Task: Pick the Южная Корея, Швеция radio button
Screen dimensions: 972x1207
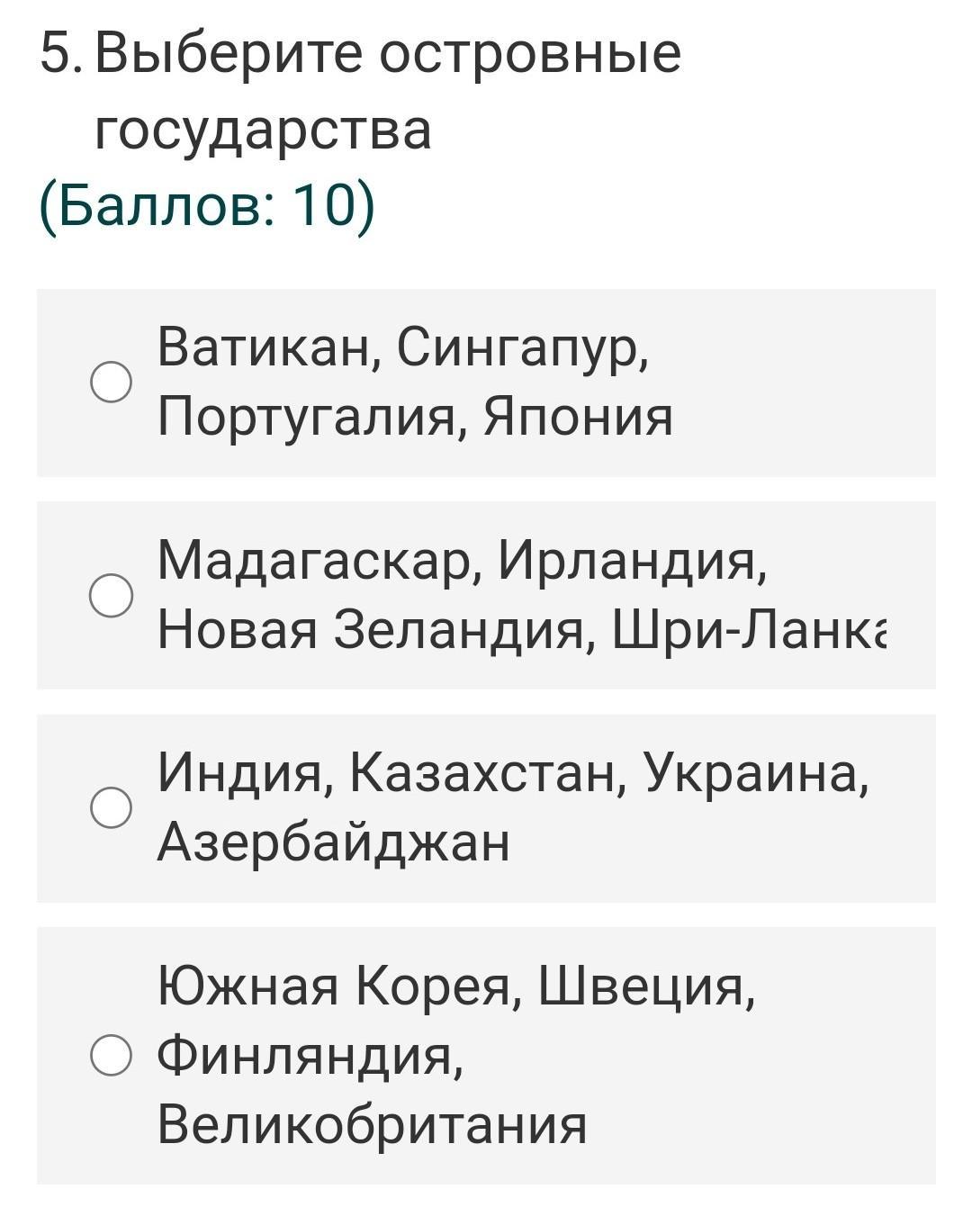Action: pos(111,1055)
